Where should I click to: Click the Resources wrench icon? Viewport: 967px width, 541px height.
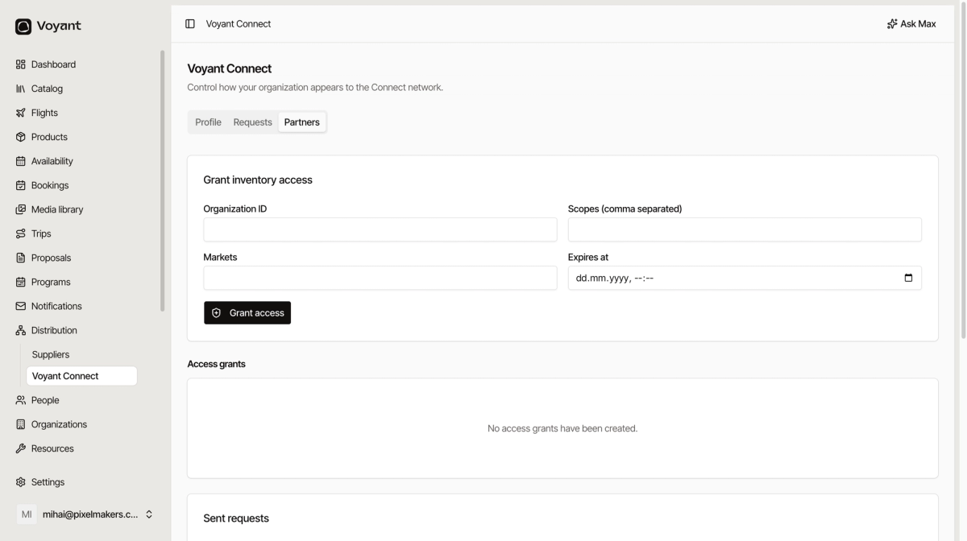tap(21, 448)
